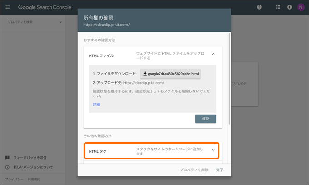
Task: Click the おすすめの確認方法 heading
Action: pos(99,40)
